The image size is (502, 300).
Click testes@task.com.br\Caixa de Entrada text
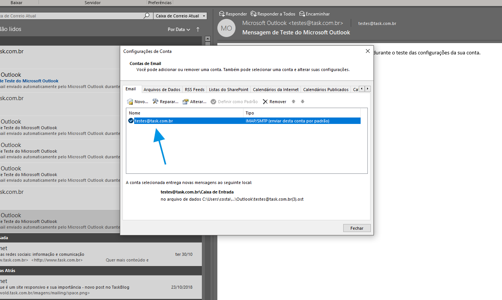click(197, 192)
